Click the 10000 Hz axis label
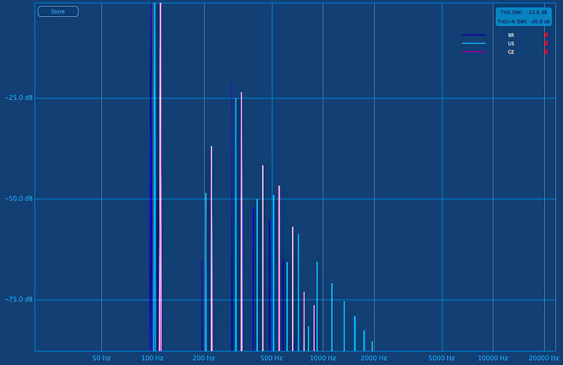563x365 pixels. point(493,358)
